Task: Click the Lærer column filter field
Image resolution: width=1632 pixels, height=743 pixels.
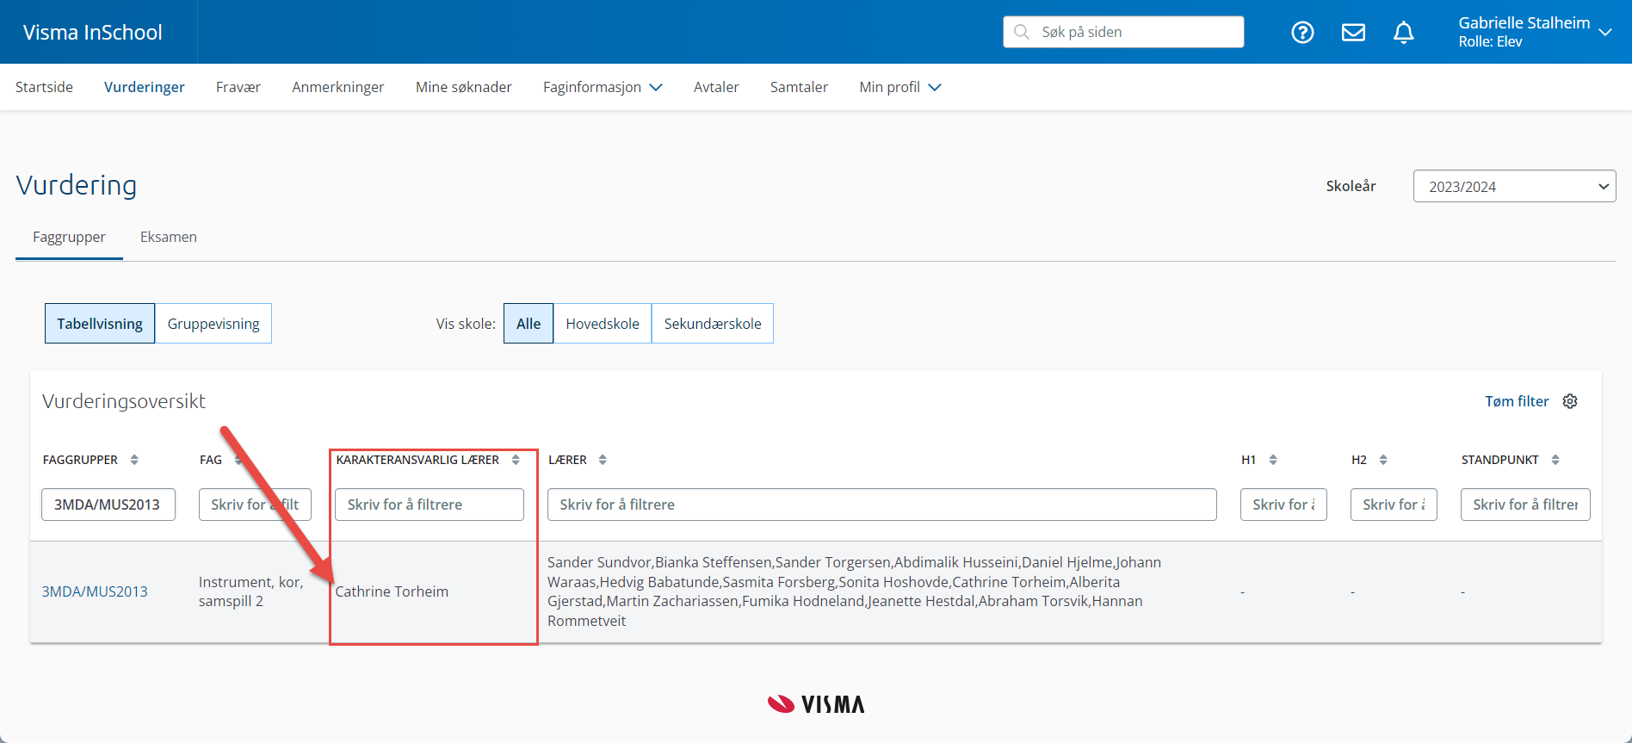Action: (881, 505)
